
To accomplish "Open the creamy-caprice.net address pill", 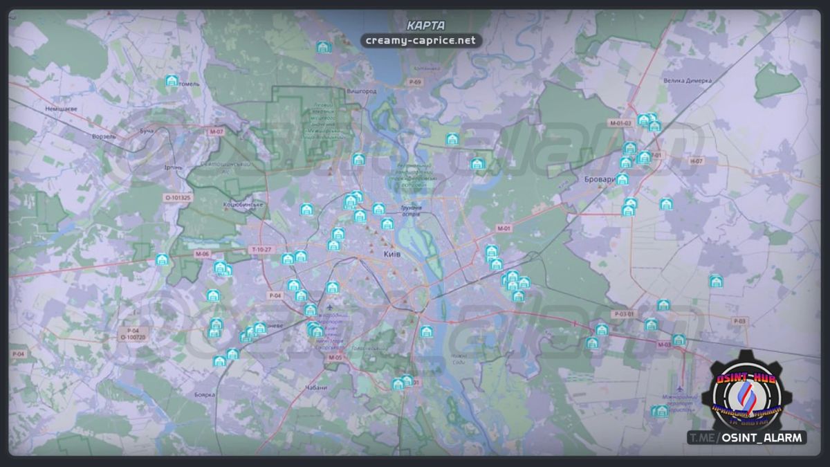I will point(421,41).
